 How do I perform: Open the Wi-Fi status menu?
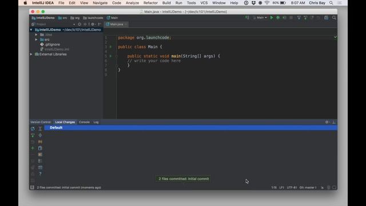(267, 3)
